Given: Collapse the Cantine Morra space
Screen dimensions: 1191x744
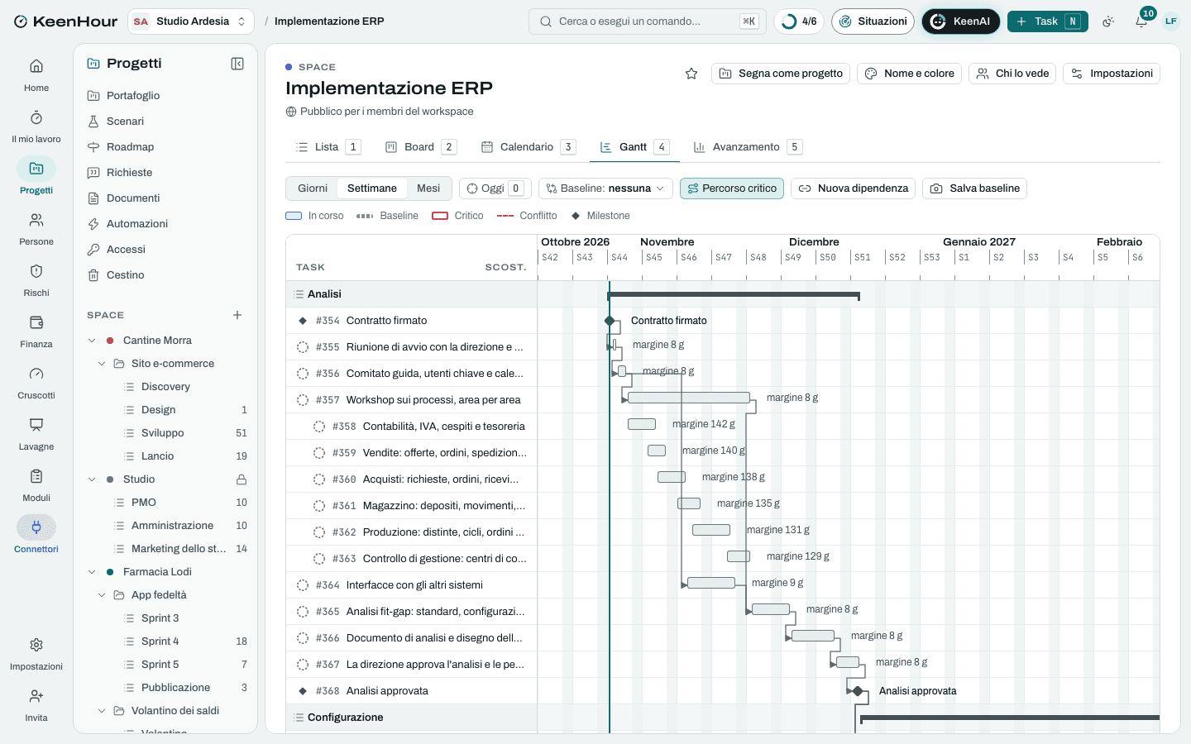Looking at the screenshot, I should coord(92,341).
